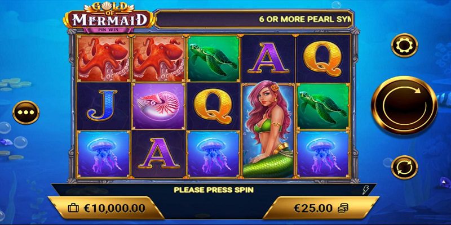Open the settings gear button

tap(404, 46)
